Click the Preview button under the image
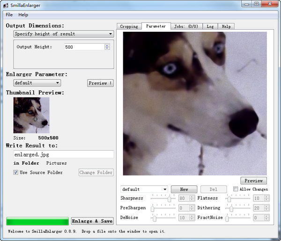 click(253, 181)
